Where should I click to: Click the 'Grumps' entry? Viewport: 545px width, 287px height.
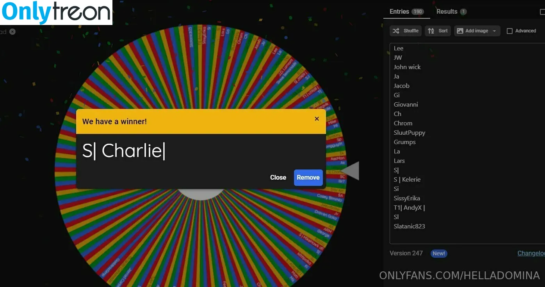(404, 142)
